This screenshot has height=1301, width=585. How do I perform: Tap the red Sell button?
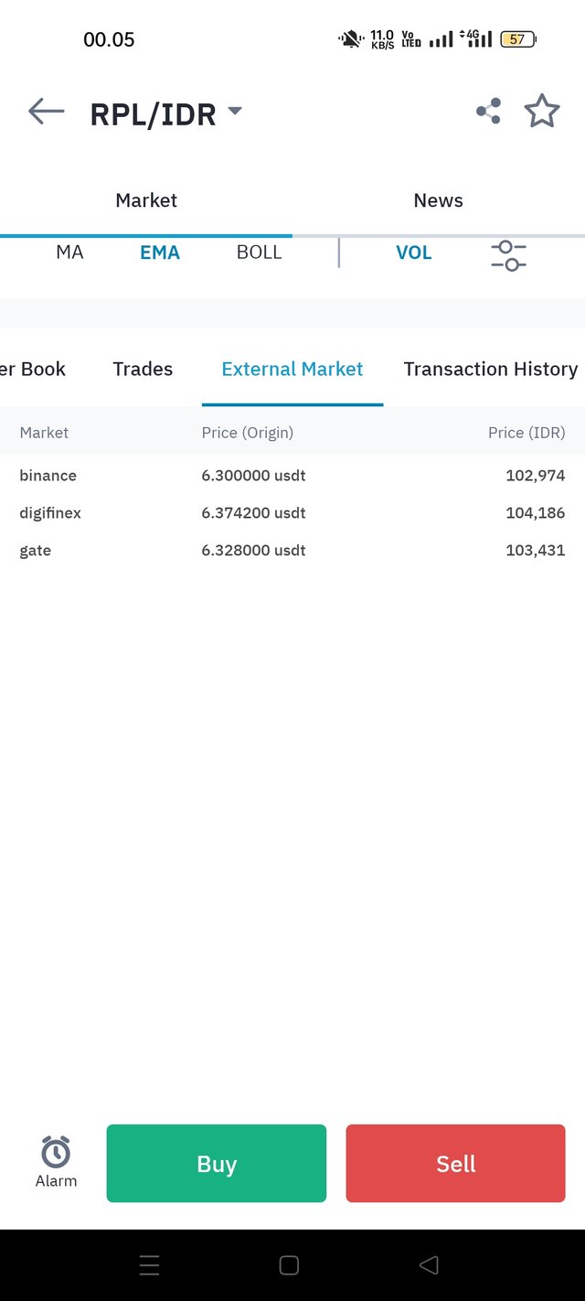[x=456, y=1163]
